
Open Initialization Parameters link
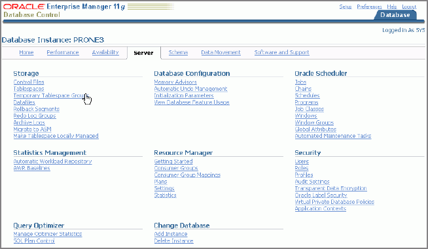184,95
